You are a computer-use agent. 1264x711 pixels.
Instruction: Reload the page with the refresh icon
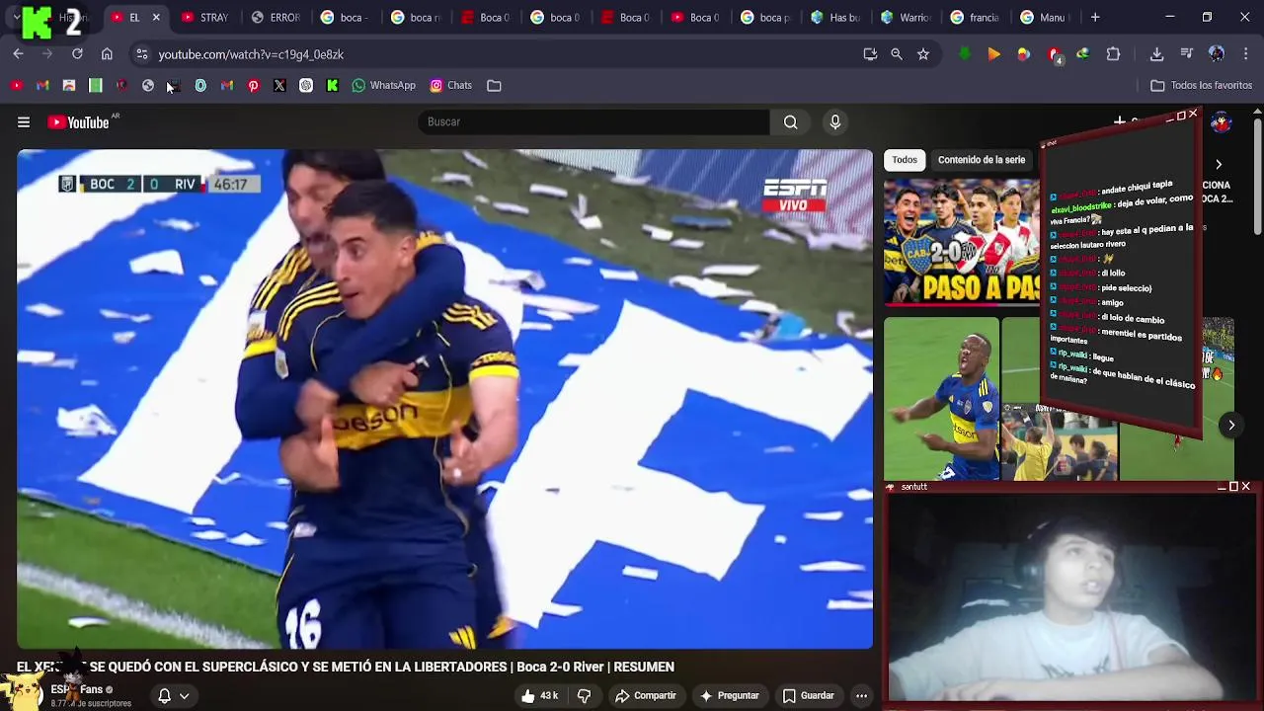click(77, 54)
